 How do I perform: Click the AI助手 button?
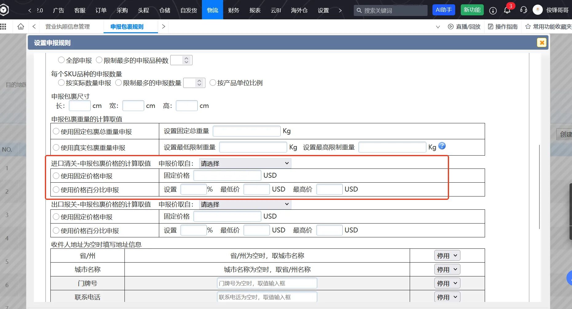(444, 10)
